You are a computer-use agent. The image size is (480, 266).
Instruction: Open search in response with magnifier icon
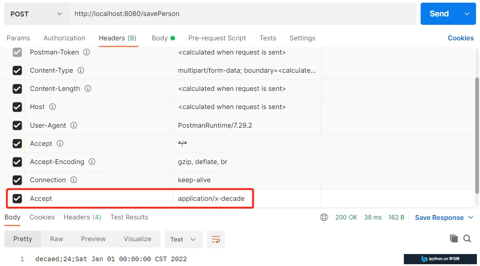pyautogui.click(x=467, y=239)
